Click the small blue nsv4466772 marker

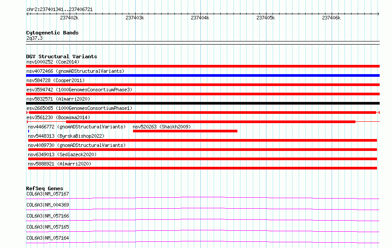[29, 131]
